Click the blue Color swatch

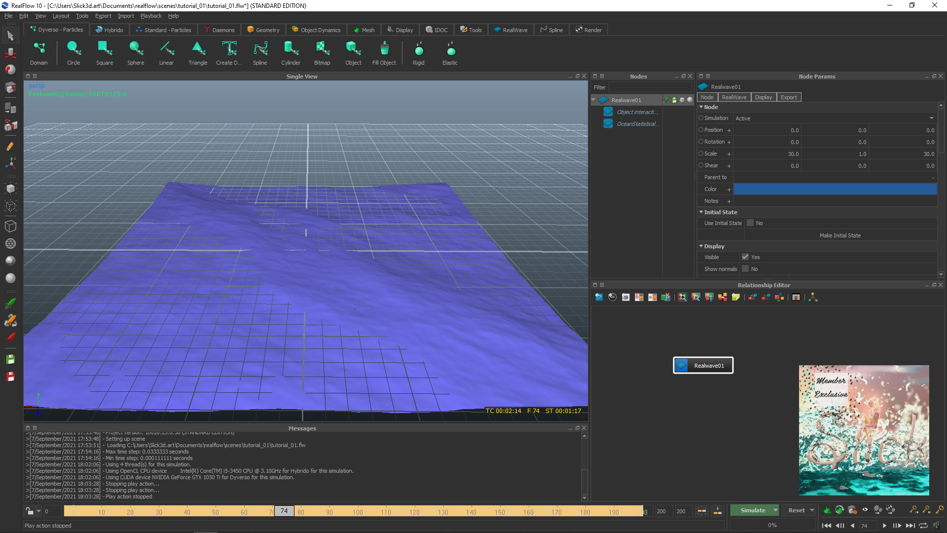coord(835,189)
